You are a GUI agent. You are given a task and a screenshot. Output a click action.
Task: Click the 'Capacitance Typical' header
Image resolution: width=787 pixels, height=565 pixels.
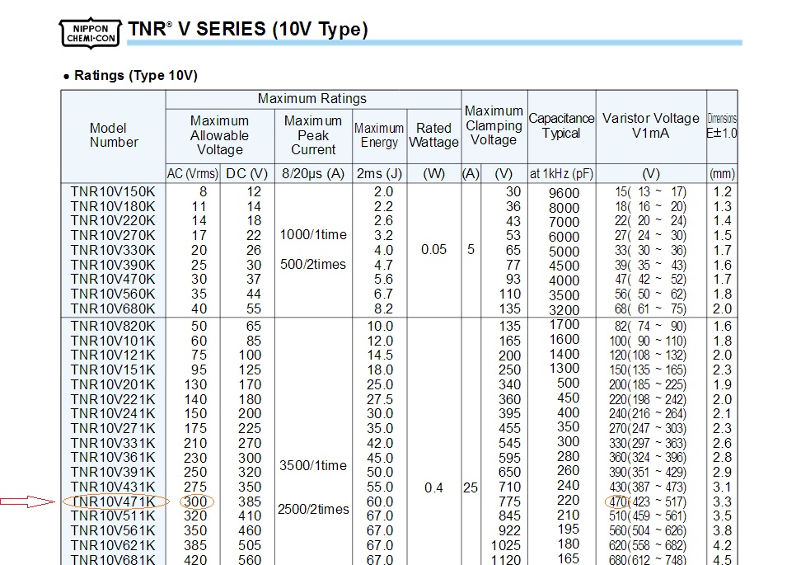coord(561,125)
